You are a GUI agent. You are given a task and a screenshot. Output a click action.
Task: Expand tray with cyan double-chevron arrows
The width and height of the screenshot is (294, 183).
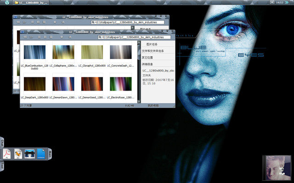point(287,2)
